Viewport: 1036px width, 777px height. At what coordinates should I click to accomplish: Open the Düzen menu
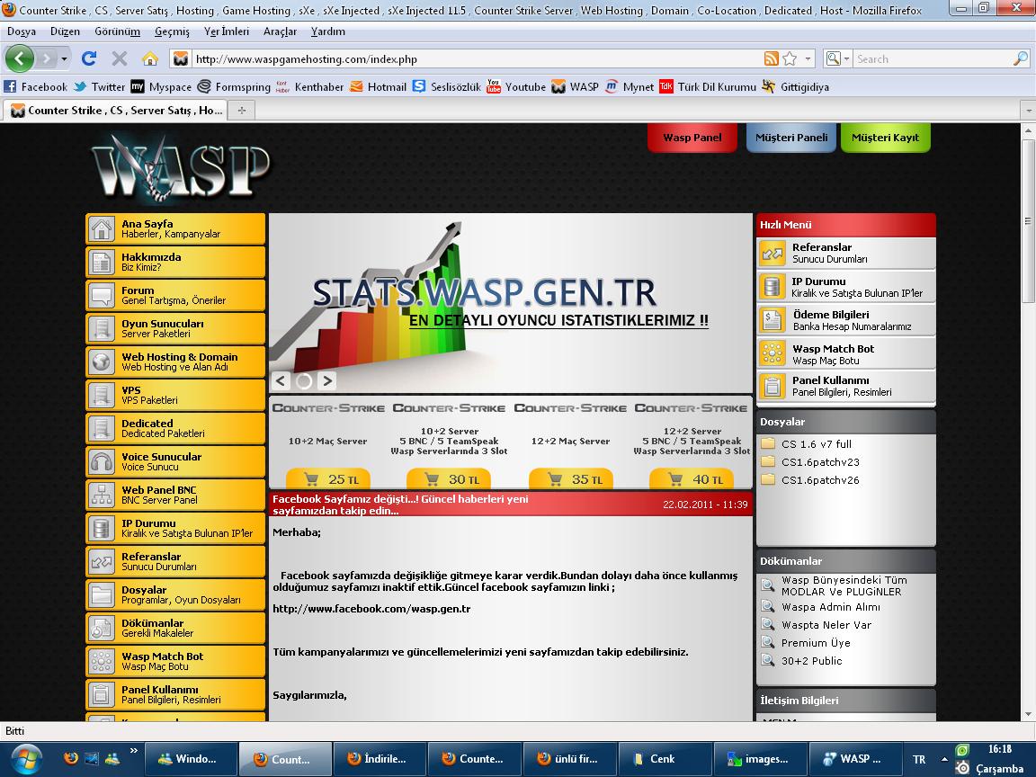point(65,31)
